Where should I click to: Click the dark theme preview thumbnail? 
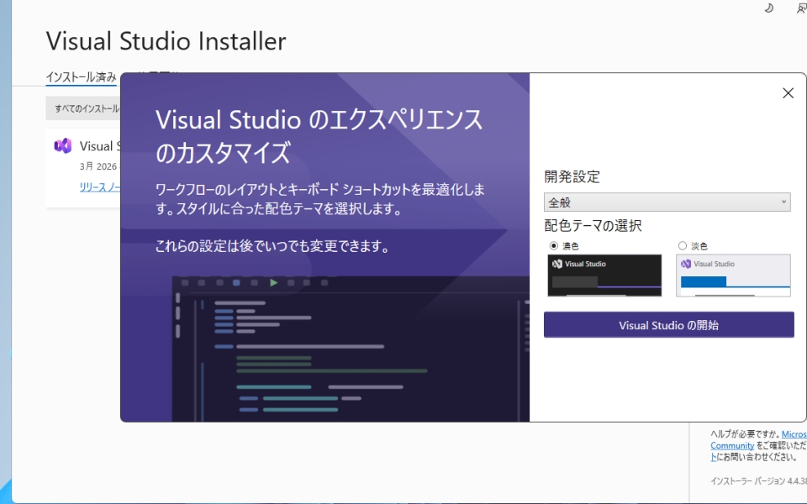(x=604, y=276)
